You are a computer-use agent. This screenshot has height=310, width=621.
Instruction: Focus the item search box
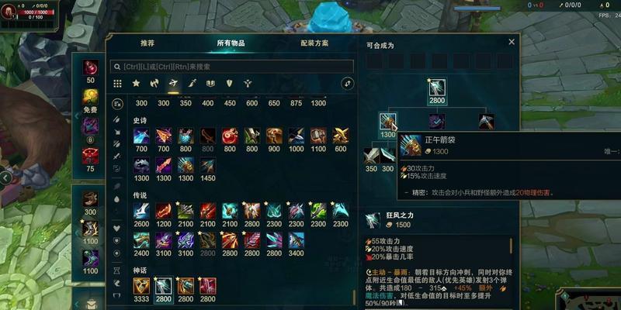point(231,67)
